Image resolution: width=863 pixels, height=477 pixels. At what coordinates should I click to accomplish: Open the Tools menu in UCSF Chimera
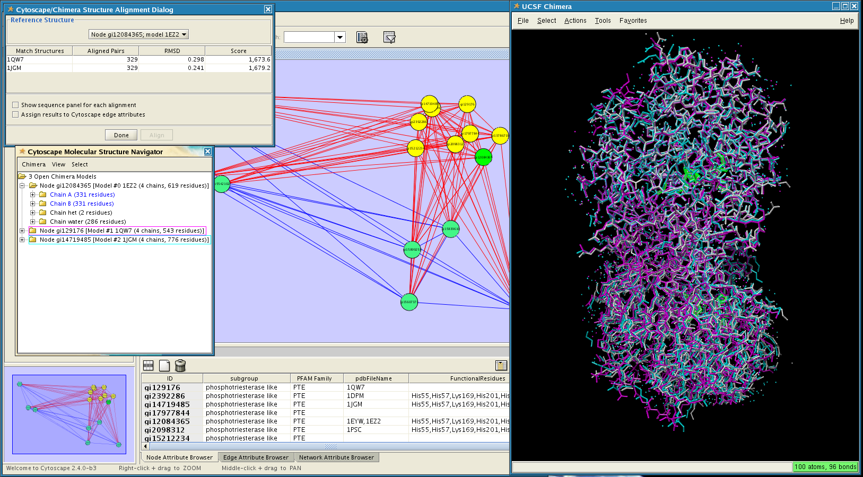click(603, 21)
